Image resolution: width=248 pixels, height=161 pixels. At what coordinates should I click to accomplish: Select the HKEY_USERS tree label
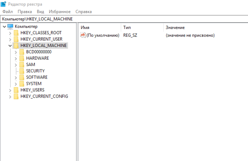click(32, 90)
